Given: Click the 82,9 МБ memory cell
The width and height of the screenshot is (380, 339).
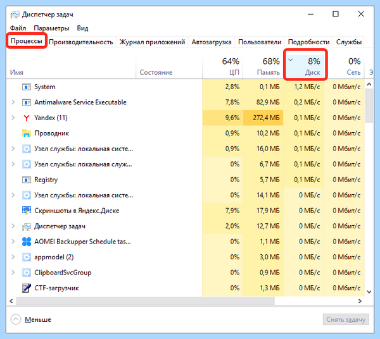Looking at the screenshot, I should click(x=263, y=102).
